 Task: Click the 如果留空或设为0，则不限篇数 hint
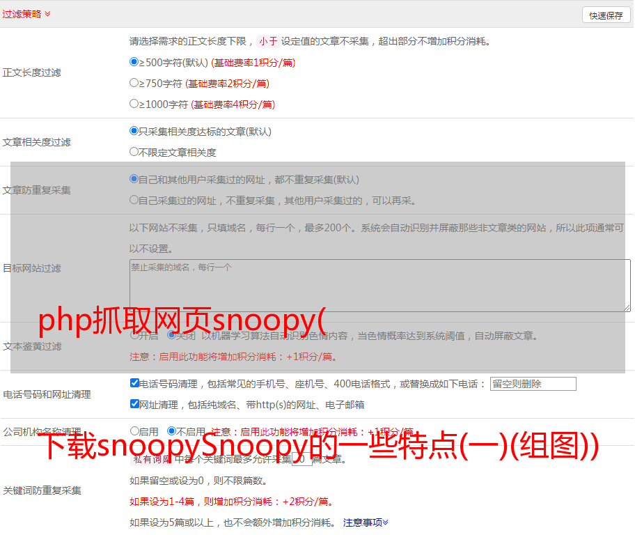point(198,481)
